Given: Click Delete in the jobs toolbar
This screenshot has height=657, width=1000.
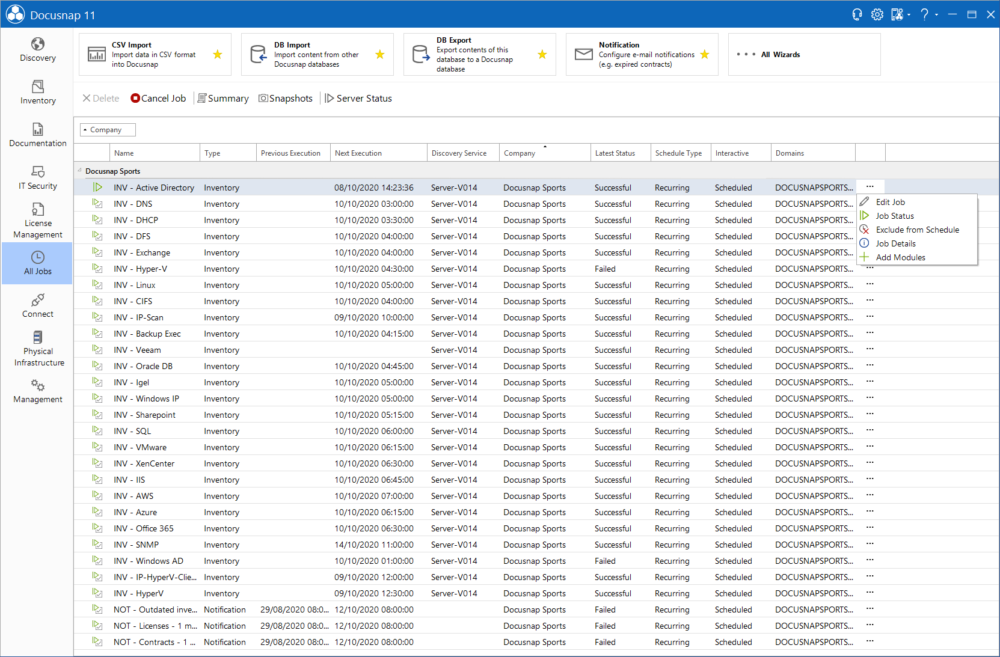Looking at the screenshot, I should pos(101,99).
